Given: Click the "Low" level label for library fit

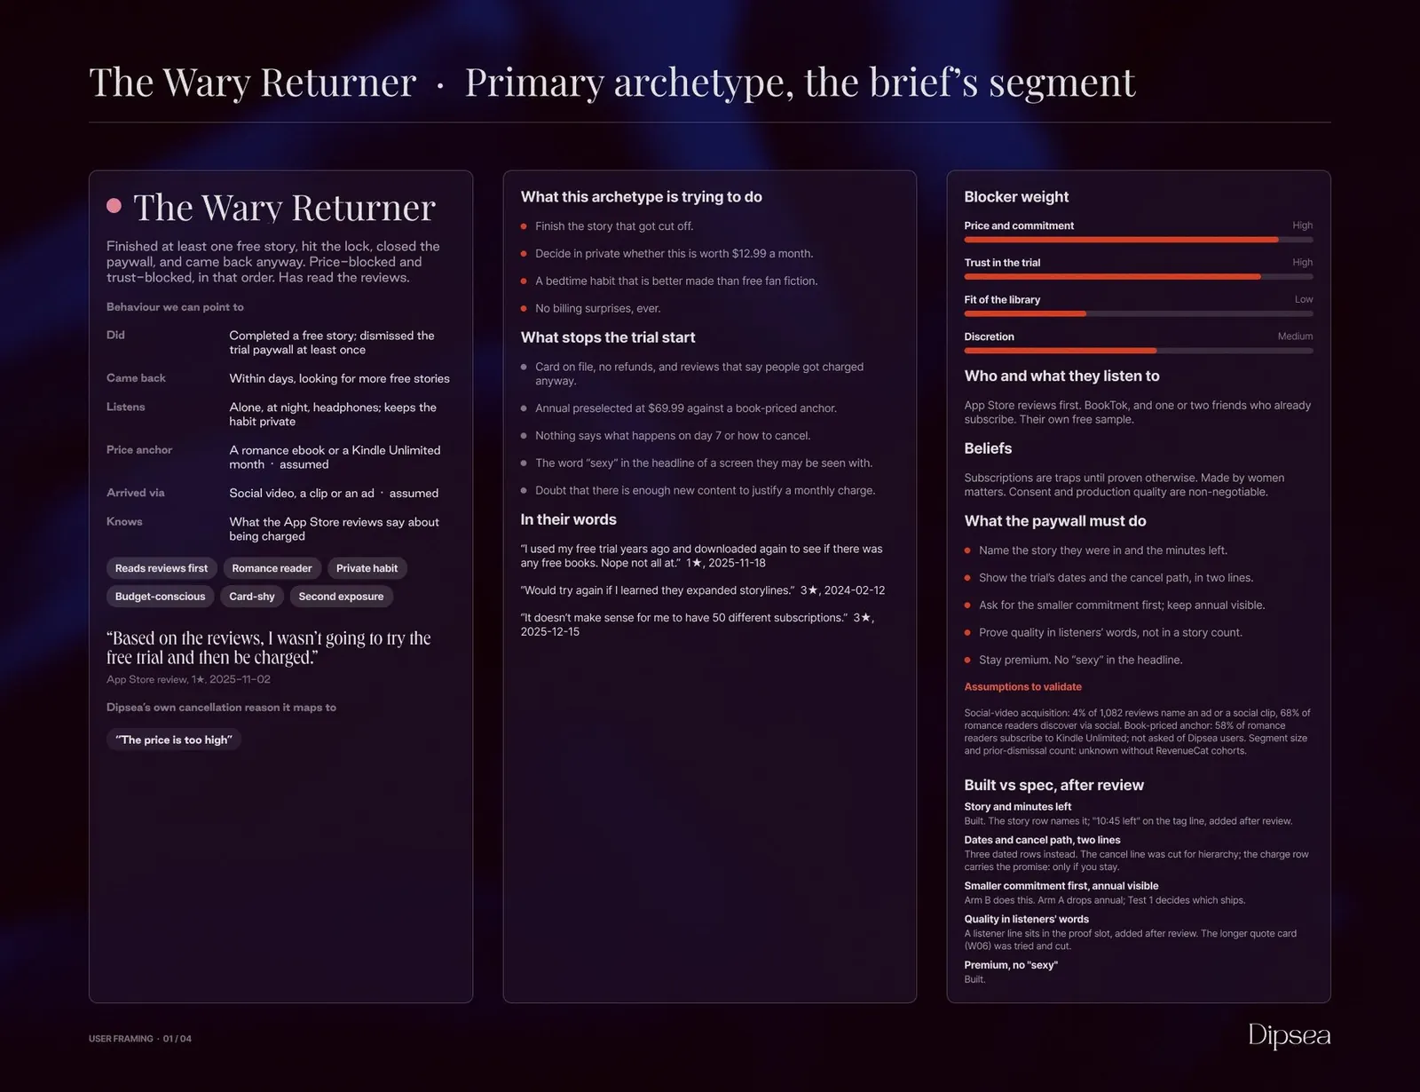Looking at the screenshot, I should click(1304, 299).
